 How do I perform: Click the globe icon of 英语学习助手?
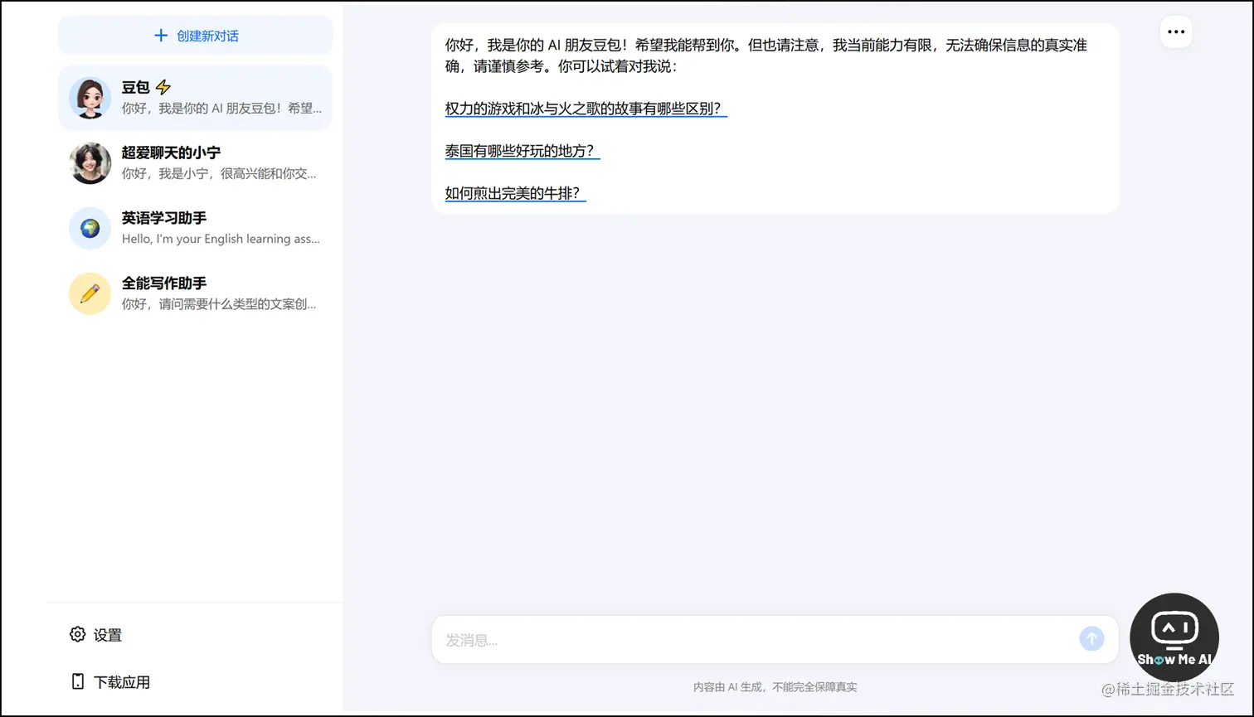[90, 229]
